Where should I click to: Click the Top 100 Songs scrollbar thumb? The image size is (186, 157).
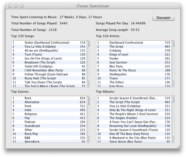coord(88,44)
